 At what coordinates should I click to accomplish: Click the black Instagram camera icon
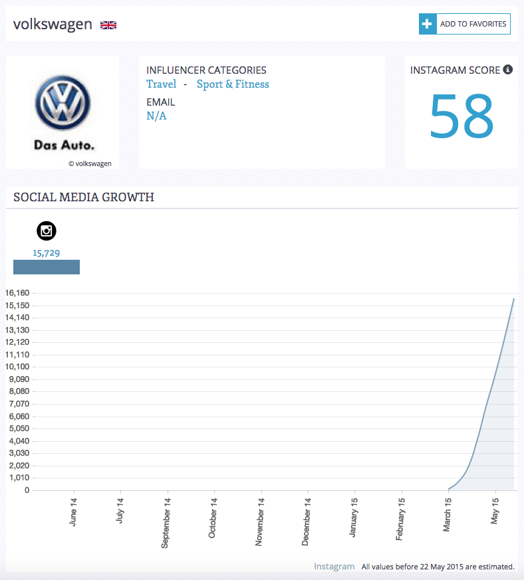[x=47, y=231]
